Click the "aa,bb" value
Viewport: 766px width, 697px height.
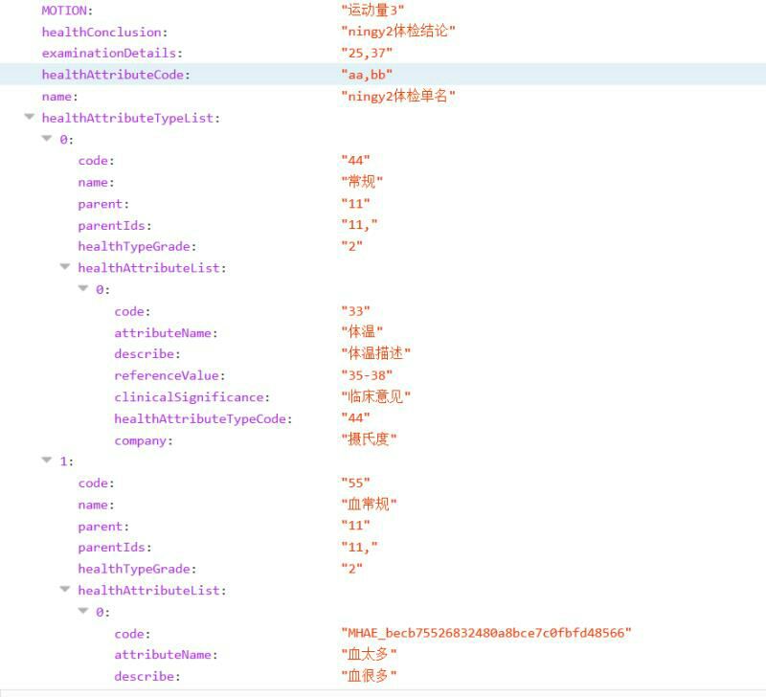tap(367, 75)
